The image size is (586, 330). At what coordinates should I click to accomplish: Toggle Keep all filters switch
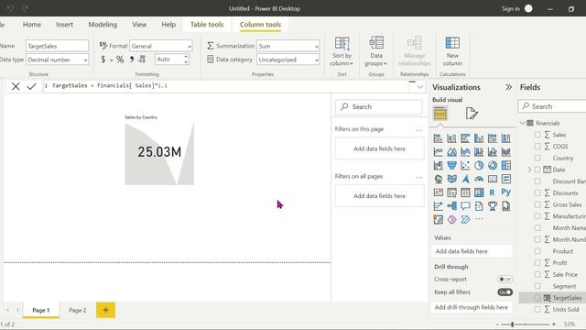[x=505, y=292]
